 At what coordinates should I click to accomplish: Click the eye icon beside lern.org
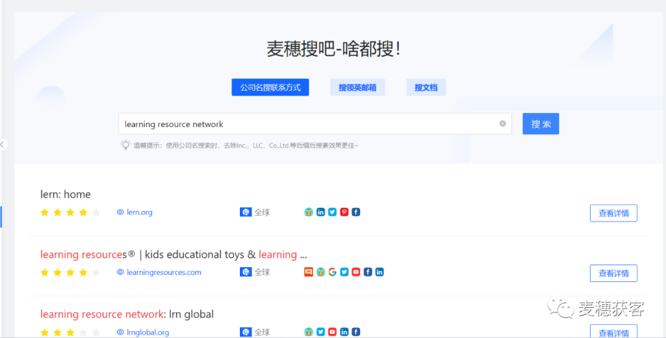(x=120, y=212)
